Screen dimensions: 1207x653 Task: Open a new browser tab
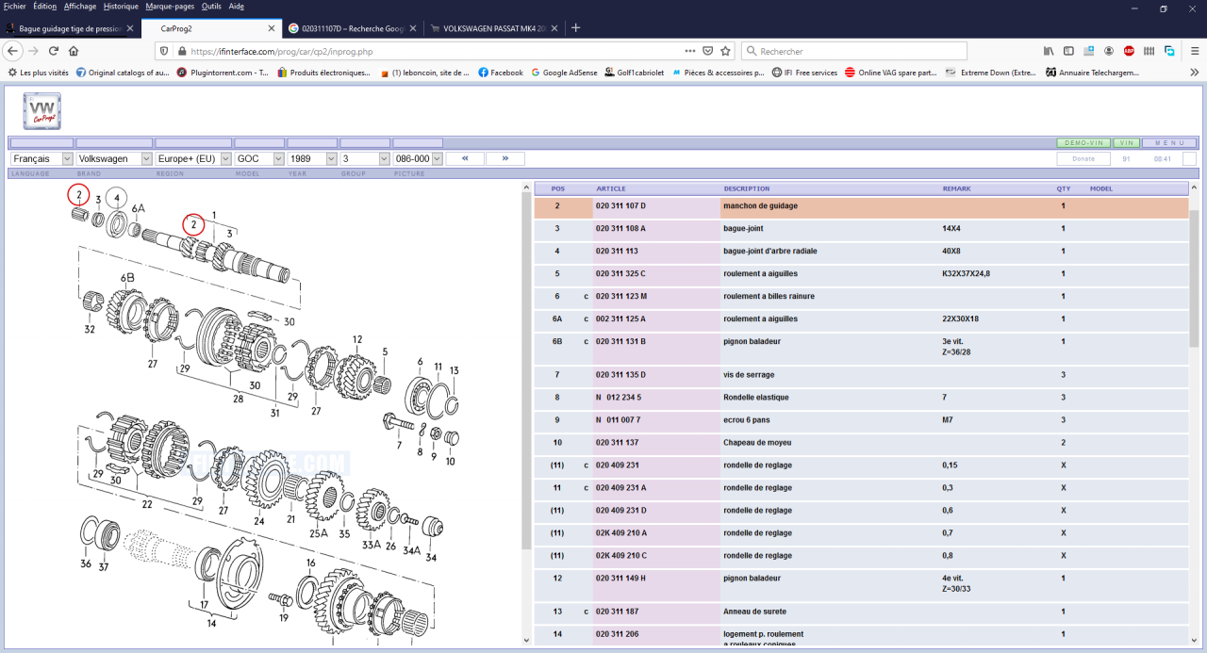tap(576, 28)
